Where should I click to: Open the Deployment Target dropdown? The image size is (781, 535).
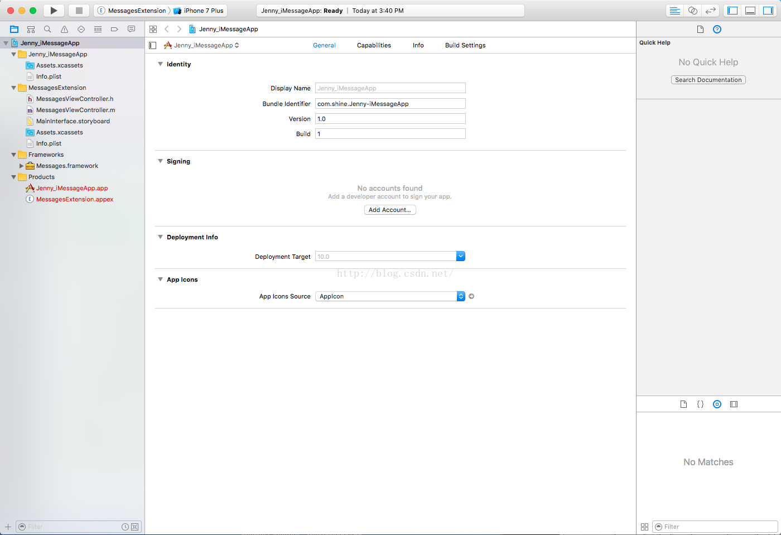460,257
